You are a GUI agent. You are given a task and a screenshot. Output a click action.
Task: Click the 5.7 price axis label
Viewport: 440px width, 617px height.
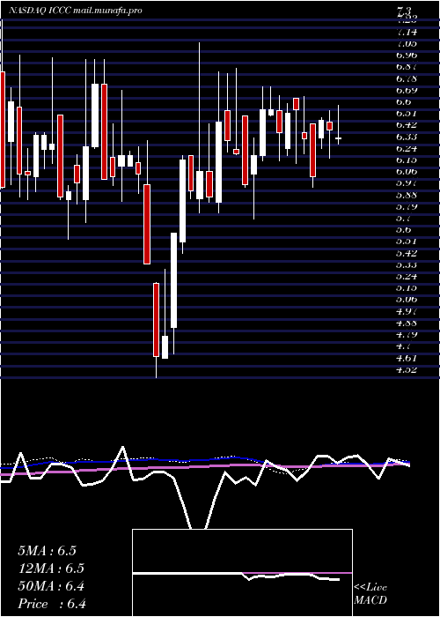coord(404,219)
